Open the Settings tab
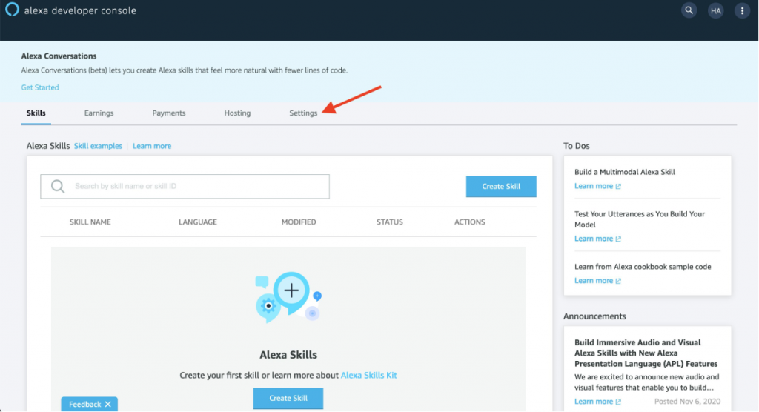Screen dimensions: 759x412 coord(303,113)
